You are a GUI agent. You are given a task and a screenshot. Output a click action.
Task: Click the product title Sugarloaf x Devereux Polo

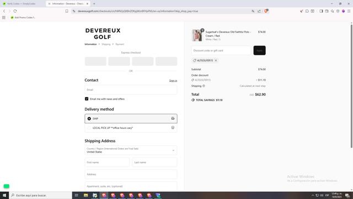tap(228, 34)
